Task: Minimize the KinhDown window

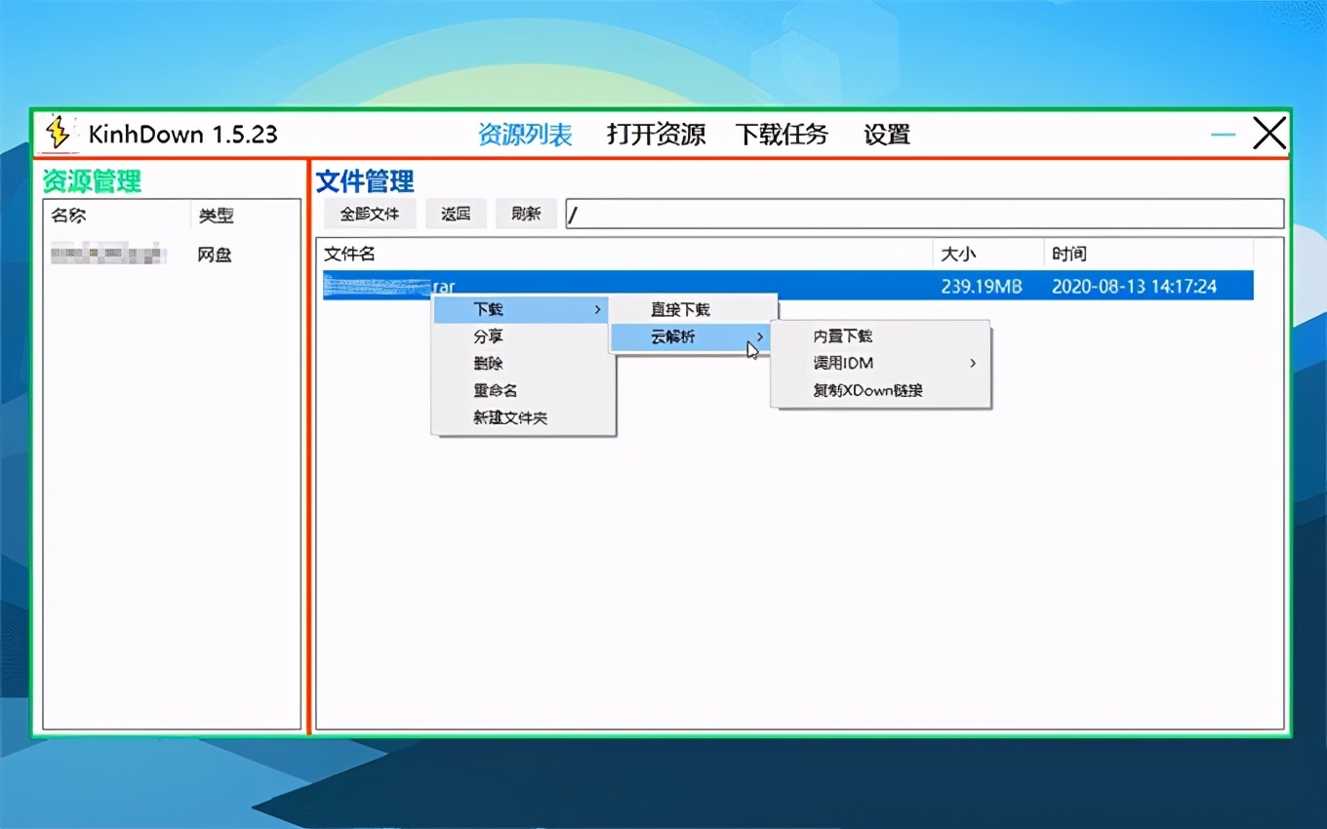Action: [x=1224, y=135]
